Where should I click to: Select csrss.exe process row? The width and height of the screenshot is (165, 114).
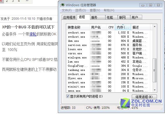coord(109,53)
